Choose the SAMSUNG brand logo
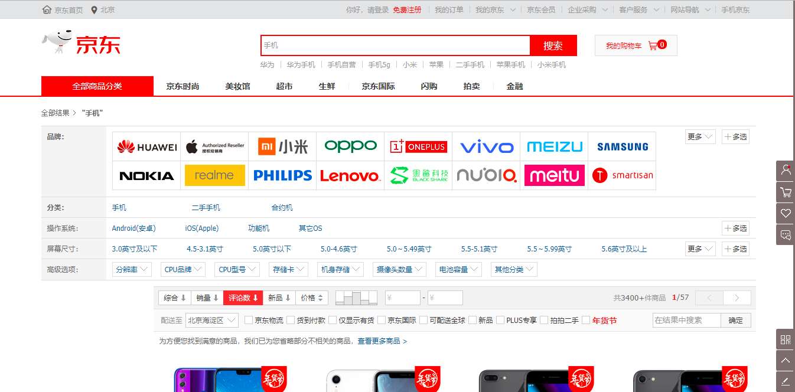Image resolution: width=795 pixels, height=392 pixels. tap(623, 147)
